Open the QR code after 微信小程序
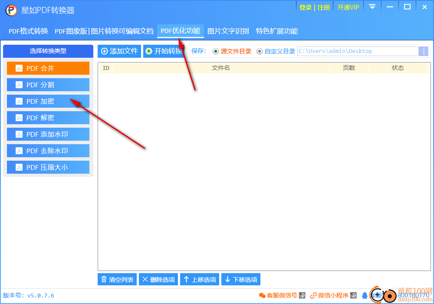Screen dimensions: 434x304 (x=353, y=295)
